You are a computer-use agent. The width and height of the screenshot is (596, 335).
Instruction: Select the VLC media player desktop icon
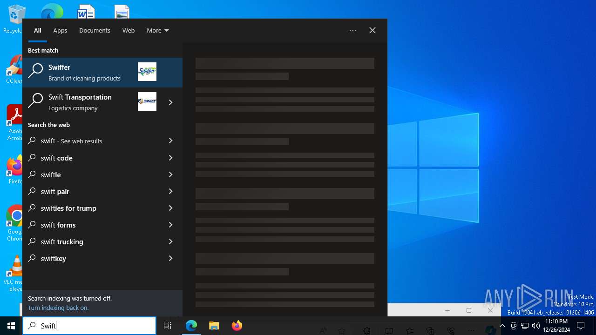[x=14, y=274]
